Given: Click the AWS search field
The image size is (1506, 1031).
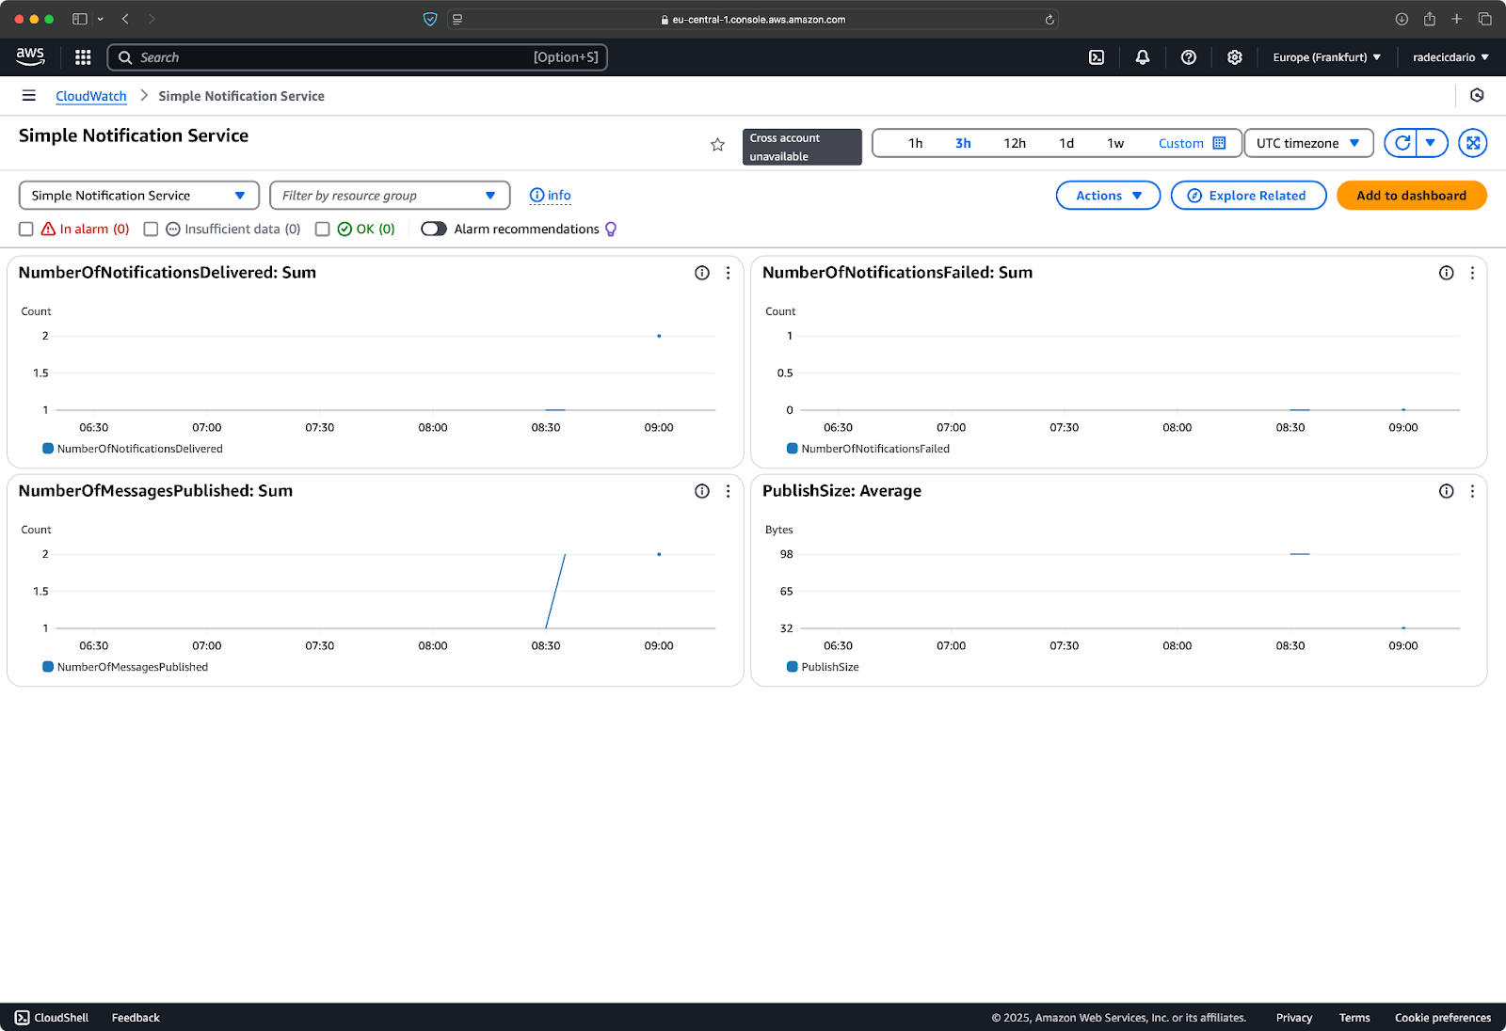Looking at the screenshot, I should click(358, 57).
